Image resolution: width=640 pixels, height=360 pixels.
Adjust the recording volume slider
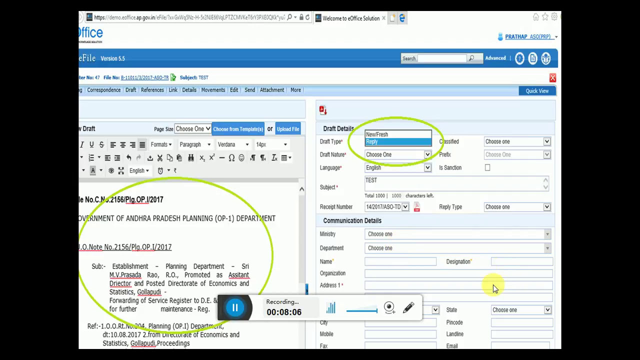coord(362,310)
